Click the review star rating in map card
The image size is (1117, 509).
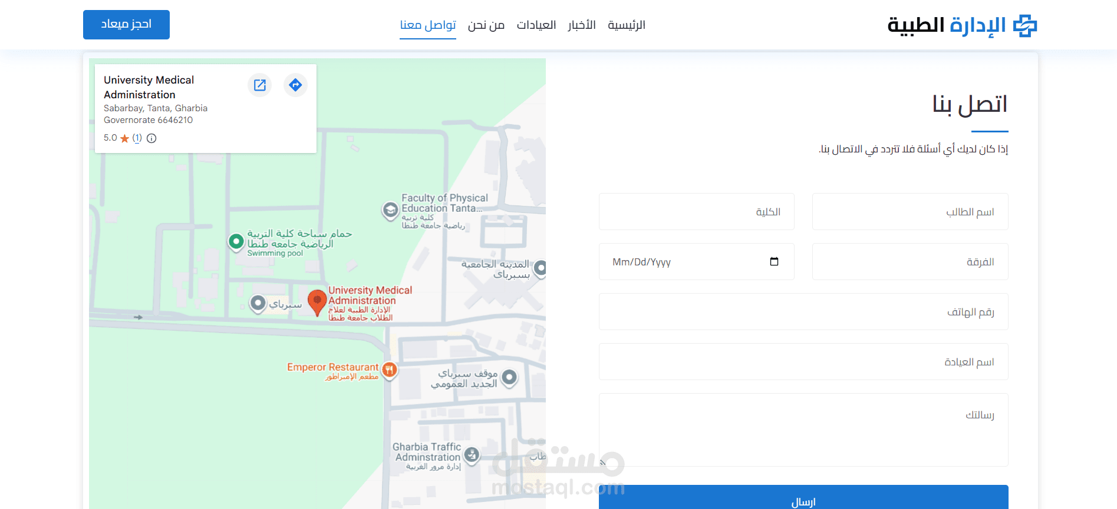tap(124, 138)
